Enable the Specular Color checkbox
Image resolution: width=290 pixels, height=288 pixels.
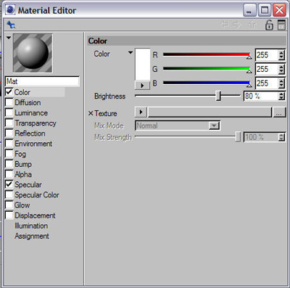point(9,194)
